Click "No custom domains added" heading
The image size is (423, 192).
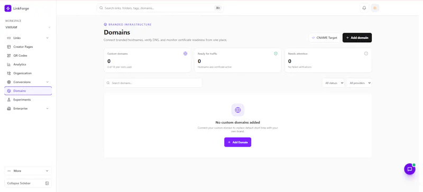click(x=237, y=123)
